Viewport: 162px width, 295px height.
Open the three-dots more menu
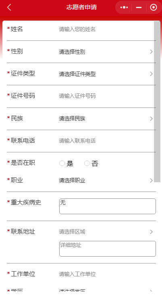[124, 7]
